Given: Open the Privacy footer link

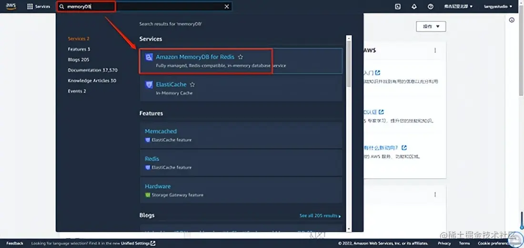Looking at the screenshot, I should tap(444, 243).
